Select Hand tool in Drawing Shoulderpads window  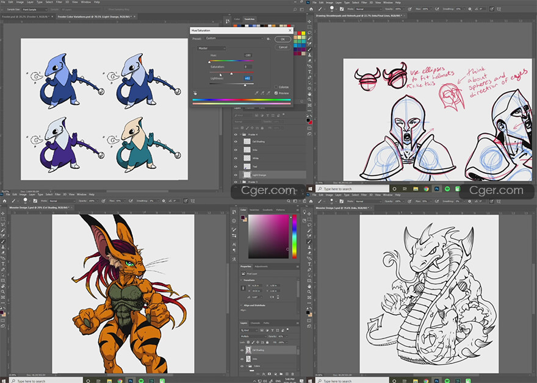point(309,94)
